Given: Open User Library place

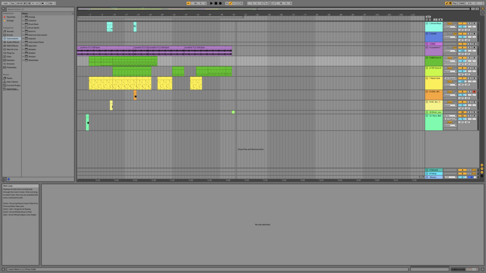Looking at the screenshot, I should (x=12, y=82).
